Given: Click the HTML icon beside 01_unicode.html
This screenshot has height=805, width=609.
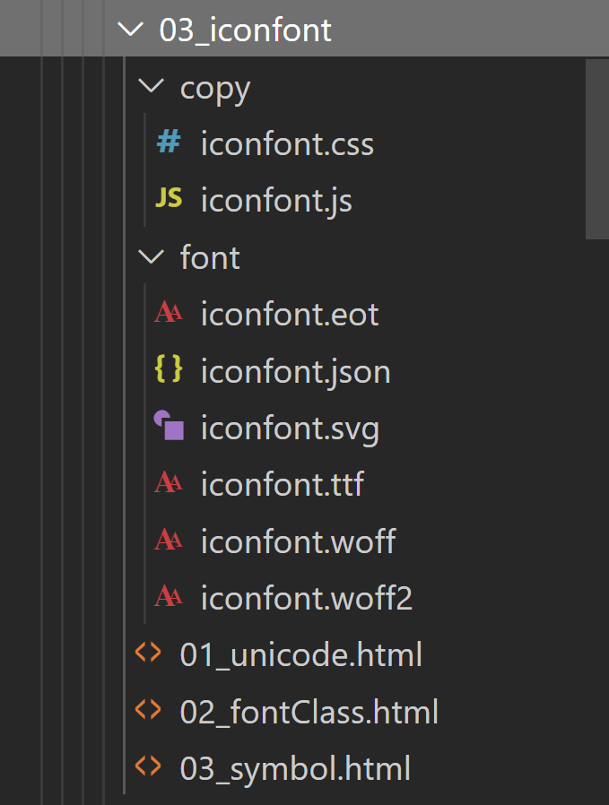Looking at the screenshot, I should pyautogui.click(x=148, y=654).
